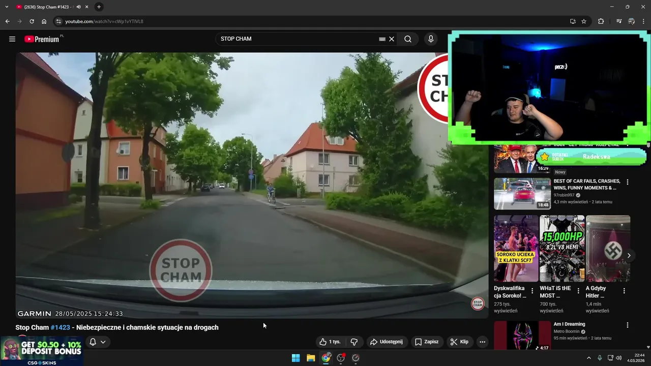
Task: Go back with the browser back arrow
Action: [x=7, y=21]
